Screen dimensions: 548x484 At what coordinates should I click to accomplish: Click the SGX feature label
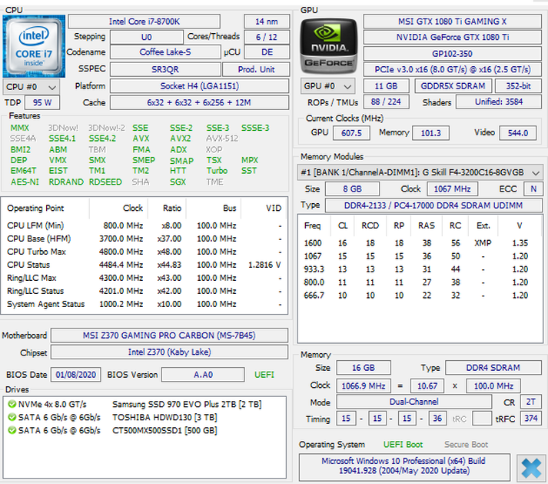tap(178, 182)
